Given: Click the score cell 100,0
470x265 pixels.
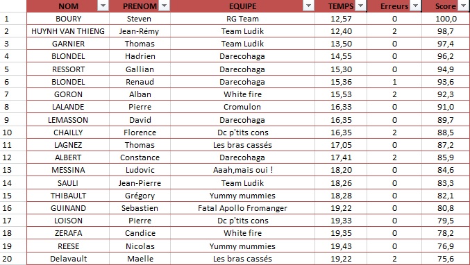Looking at the screenshot, I should click(446, 19).
